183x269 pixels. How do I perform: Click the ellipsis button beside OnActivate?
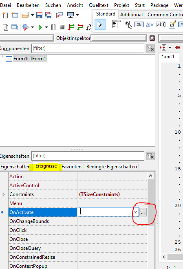143,212
